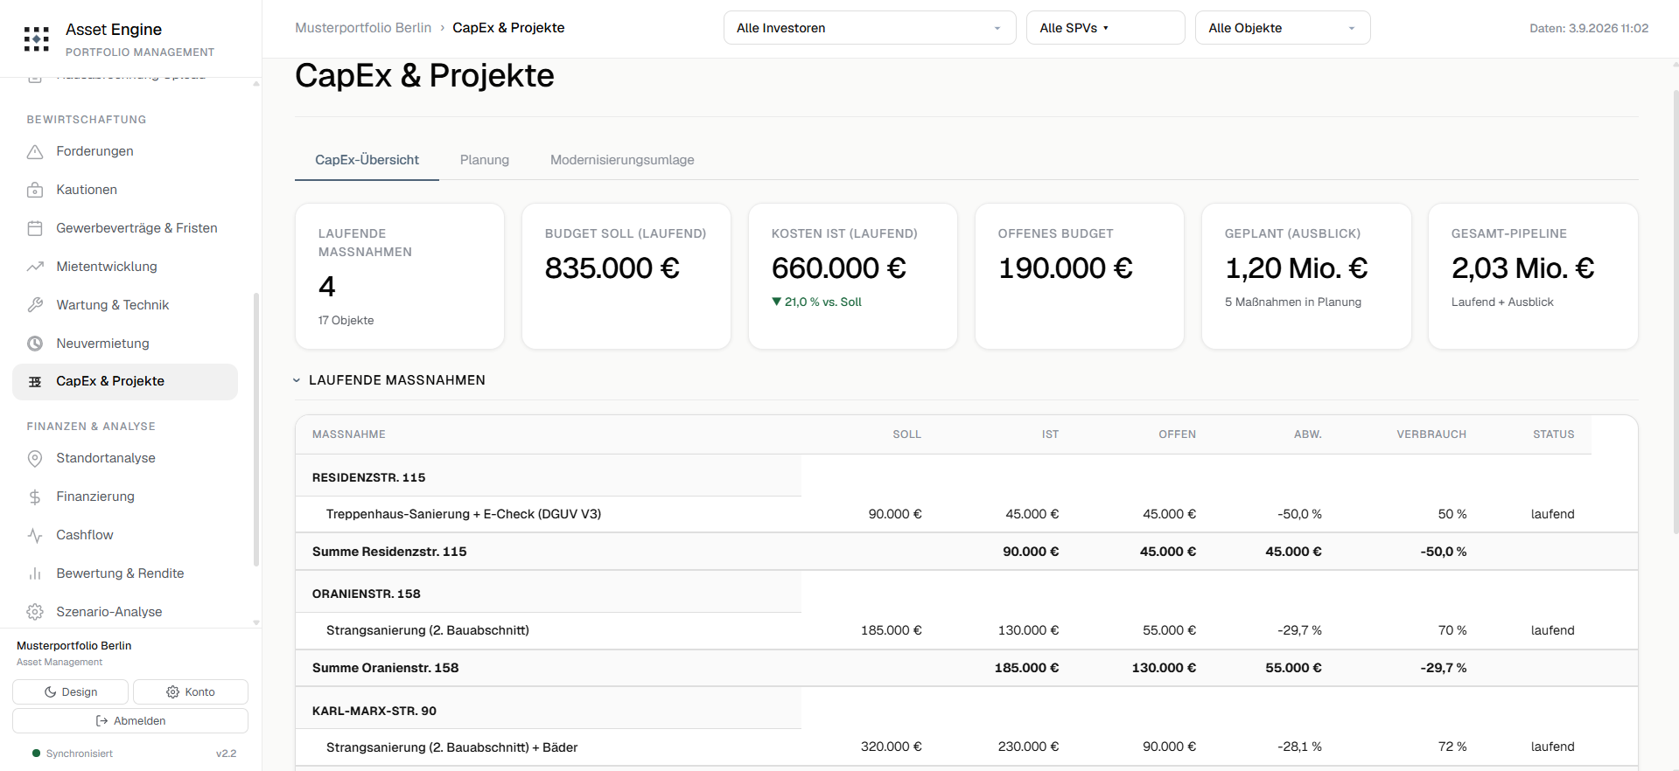Click the Mietentwicklung trend line icon
The image size is (1679, 771).
(x=35, y=267)
